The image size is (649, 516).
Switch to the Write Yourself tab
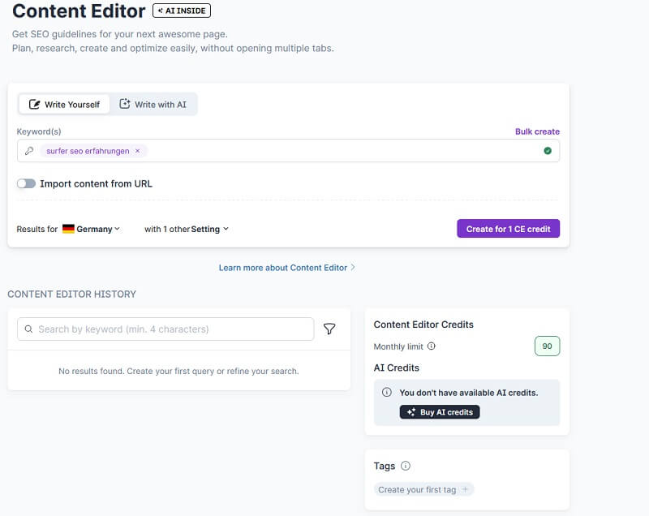coord(64,104)
